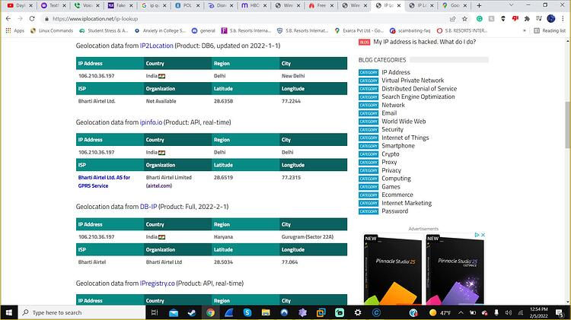Open the Chrome three-dot menu
The image size is (571, 320).
(563, 18)
